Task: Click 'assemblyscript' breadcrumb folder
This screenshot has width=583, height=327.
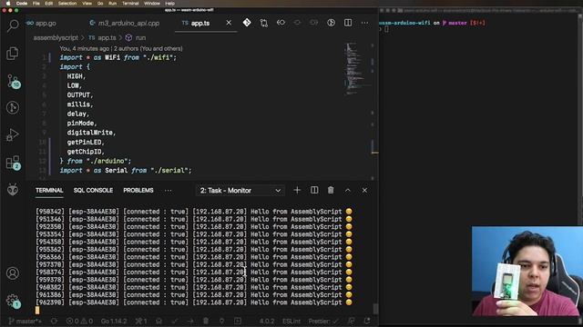Action: click(x=56, y=38)
